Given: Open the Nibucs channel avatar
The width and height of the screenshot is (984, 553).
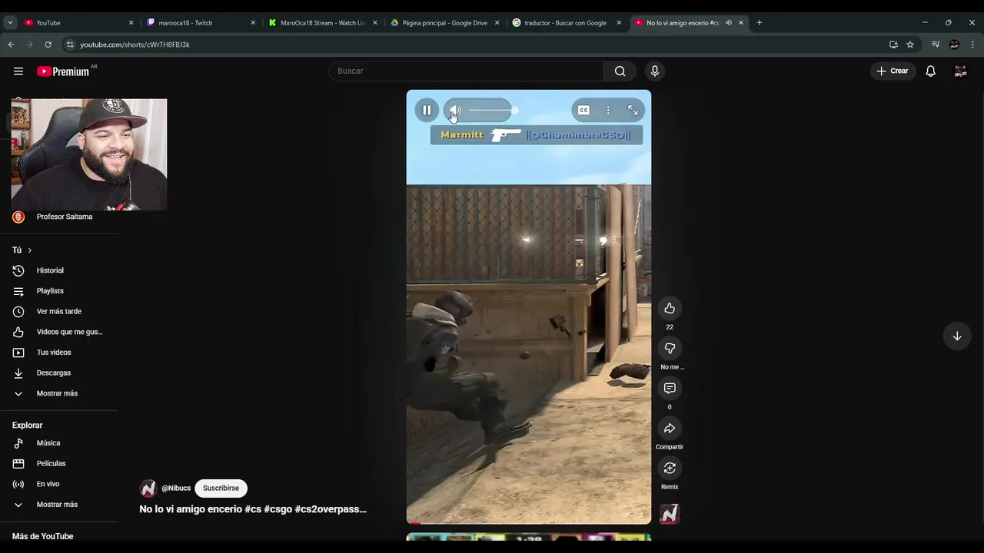Looking at the screenshot, I should 148,488.
